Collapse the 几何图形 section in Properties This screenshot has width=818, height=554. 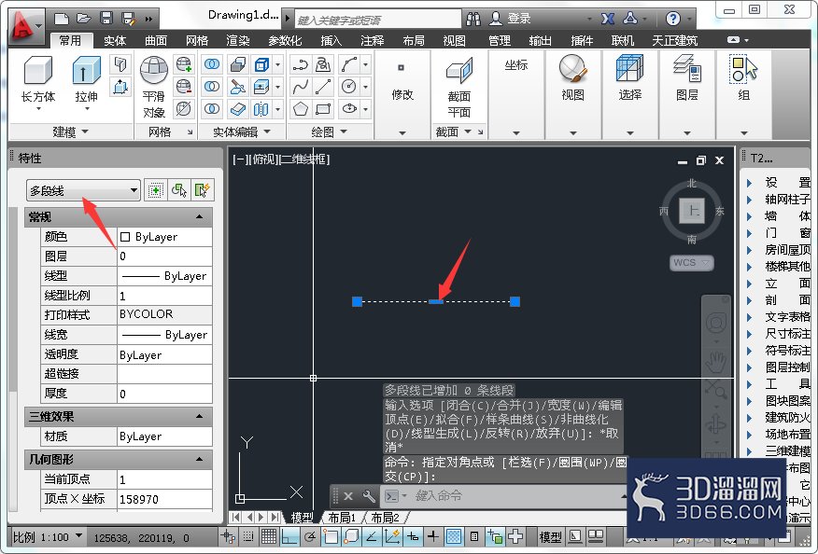pos(199,459)
